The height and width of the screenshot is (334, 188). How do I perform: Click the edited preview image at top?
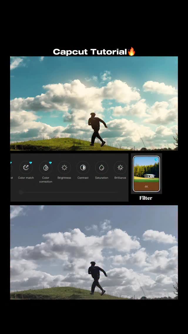pyautogui.click(x=94, y=103)
